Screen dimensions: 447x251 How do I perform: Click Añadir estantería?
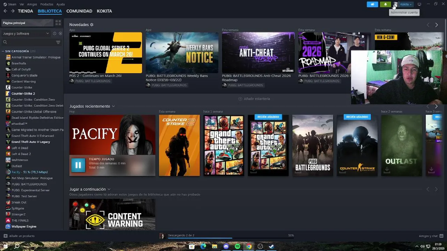pyautogui.click(x=254, y=99)
